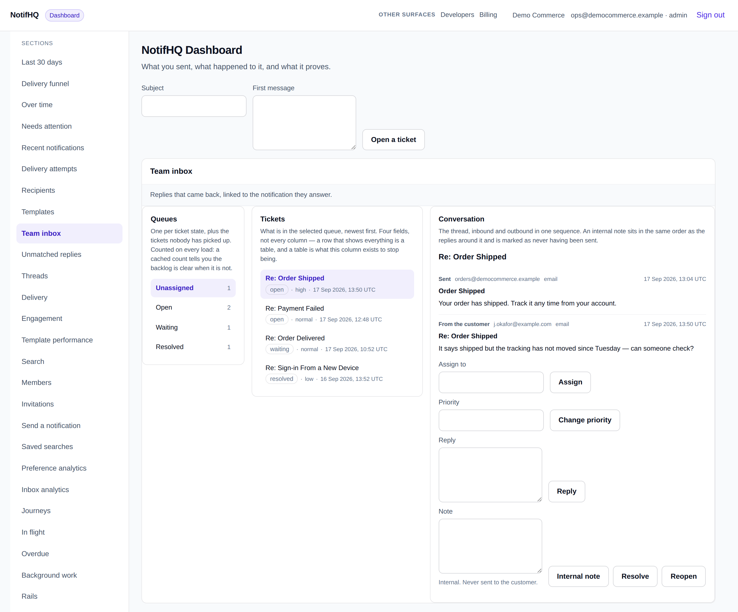738x612 pixels.
Task: Open Delivery sidebar section
Action: click(x=69, y=297)
